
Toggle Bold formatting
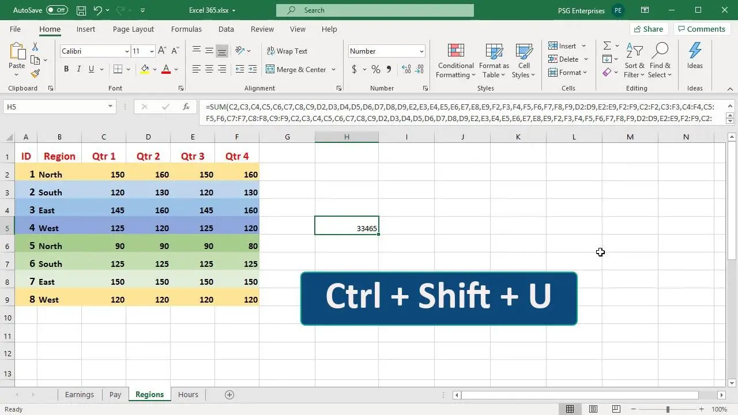pos(66,69)
